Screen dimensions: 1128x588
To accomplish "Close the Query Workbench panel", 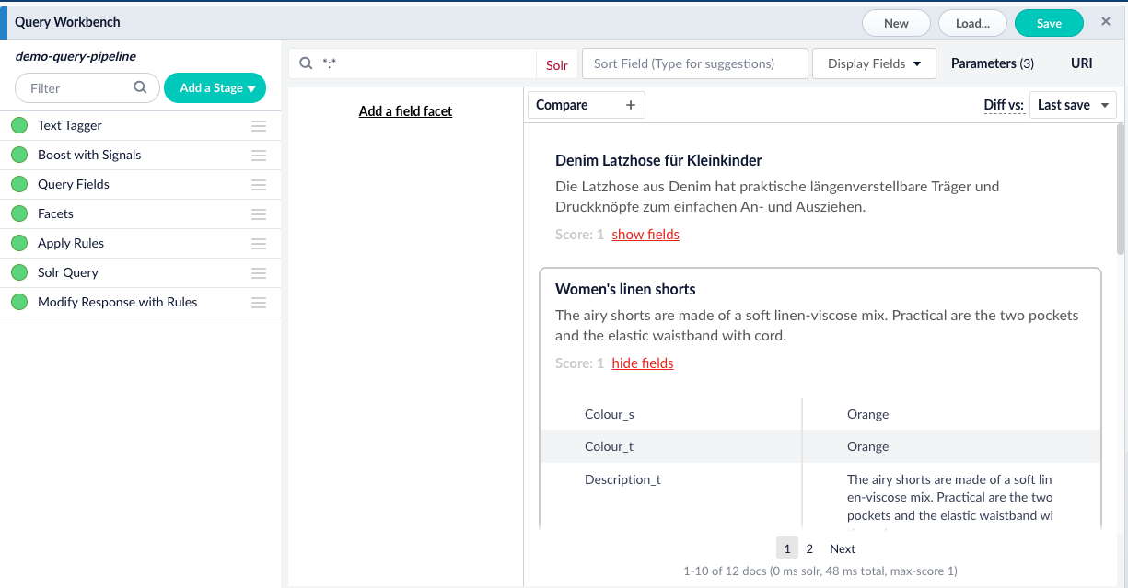I will click(x=1106, y=22).
